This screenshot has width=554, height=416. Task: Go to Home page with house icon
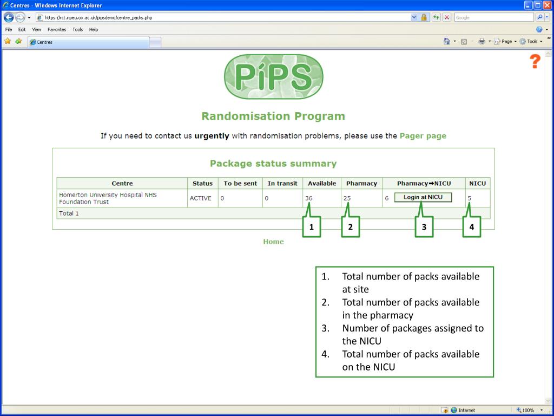(x=446, y=41)
